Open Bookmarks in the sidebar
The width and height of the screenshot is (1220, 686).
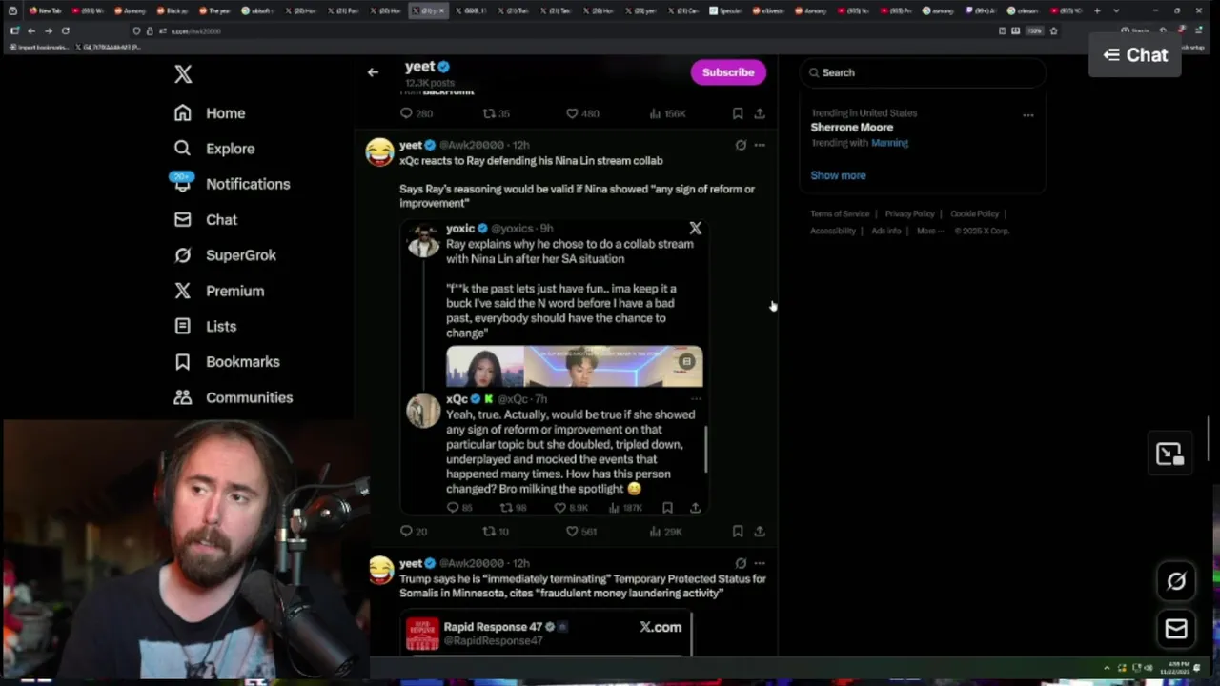click(227, 362)
